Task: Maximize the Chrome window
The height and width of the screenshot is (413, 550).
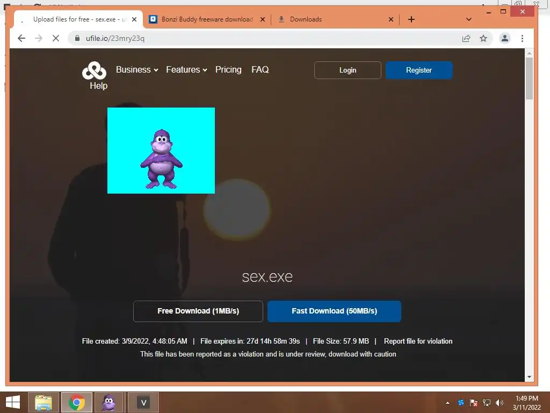Action: [503, 12]
